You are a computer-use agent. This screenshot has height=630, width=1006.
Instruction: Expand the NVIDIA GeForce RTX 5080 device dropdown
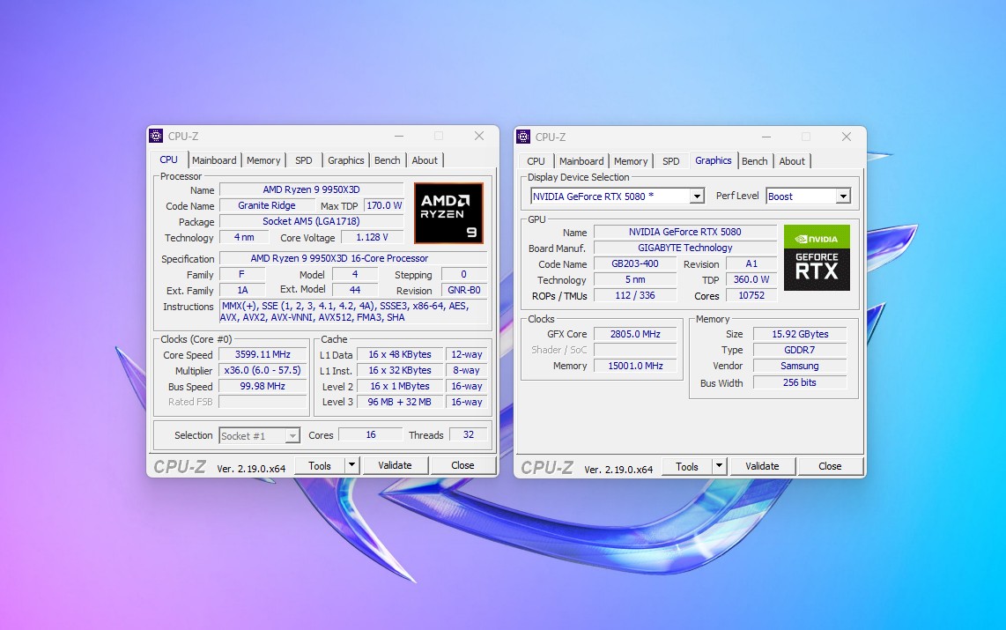(697, 196)
